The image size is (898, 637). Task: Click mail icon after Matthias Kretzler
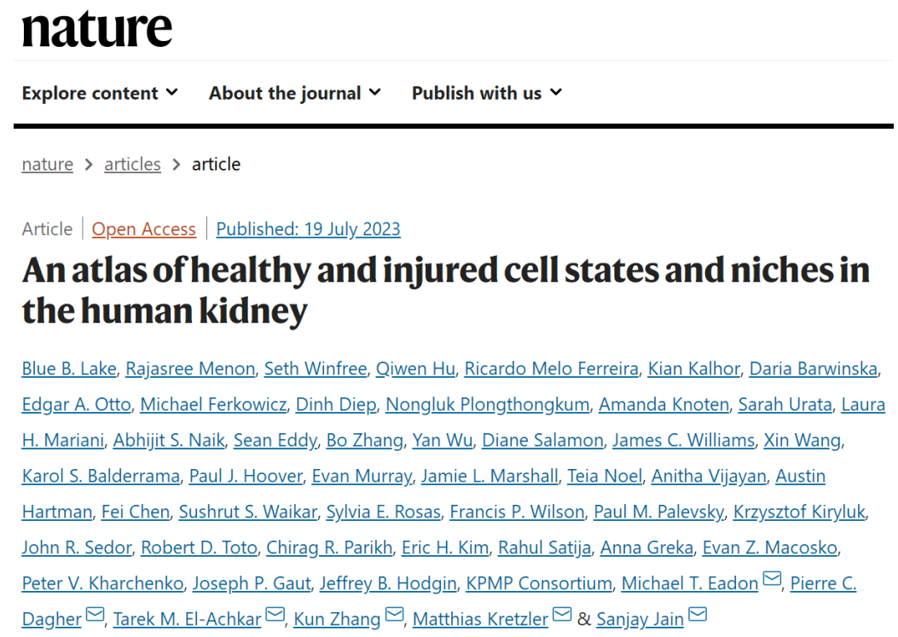coord(561,617)
